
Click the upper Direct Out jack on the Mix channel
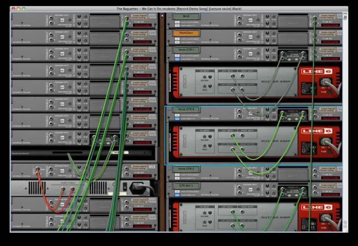pyautogui.click(x=126, y=169)
